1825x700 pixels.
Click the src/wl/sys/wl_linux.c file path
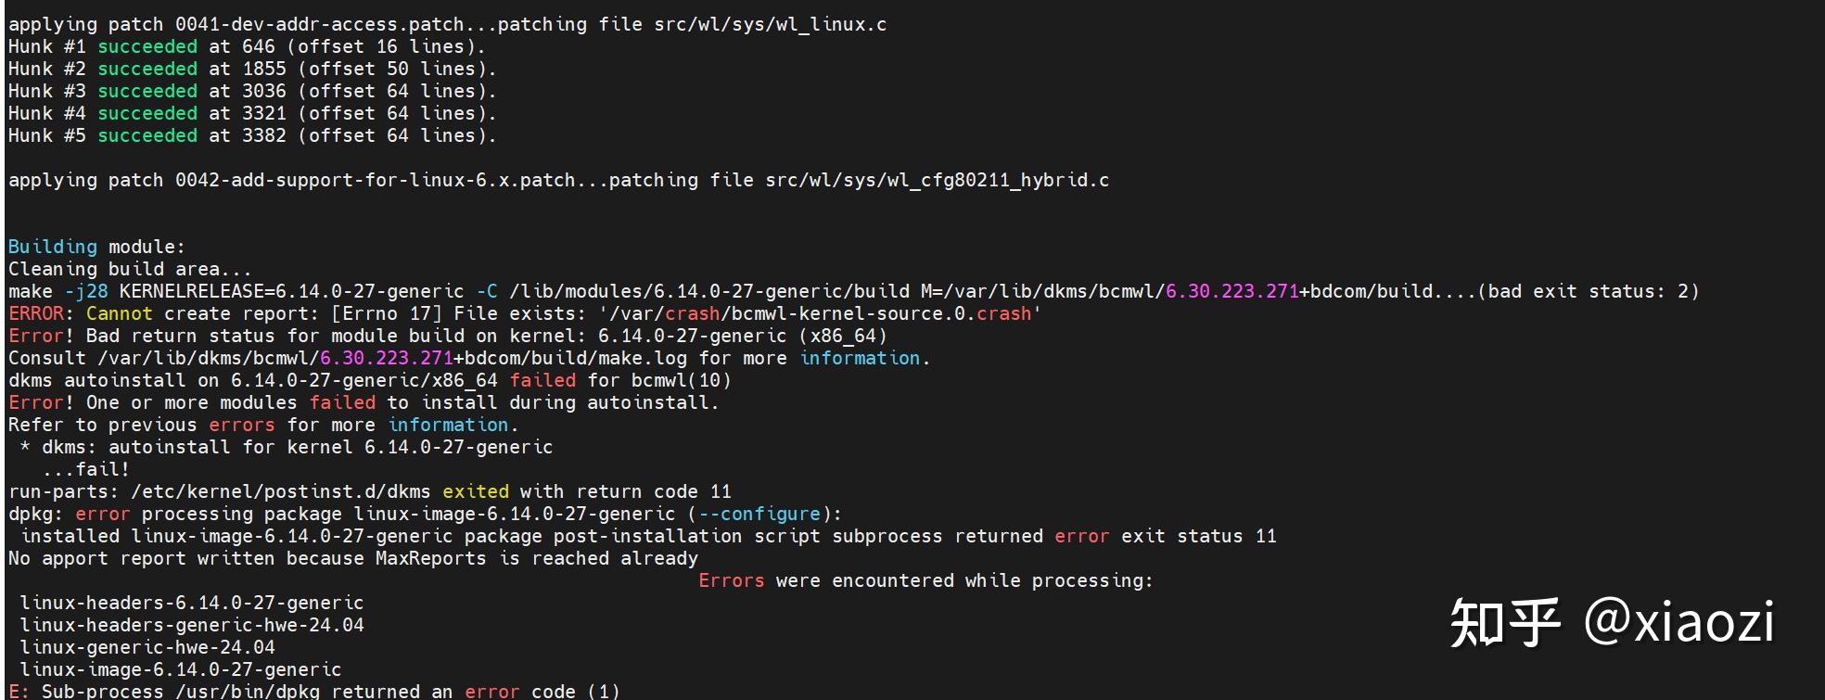771,25
